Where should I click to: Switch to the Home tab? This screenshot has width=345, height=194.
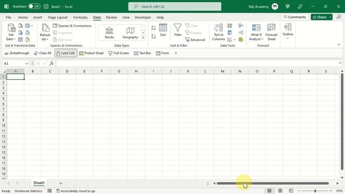[x=23, y=17]
